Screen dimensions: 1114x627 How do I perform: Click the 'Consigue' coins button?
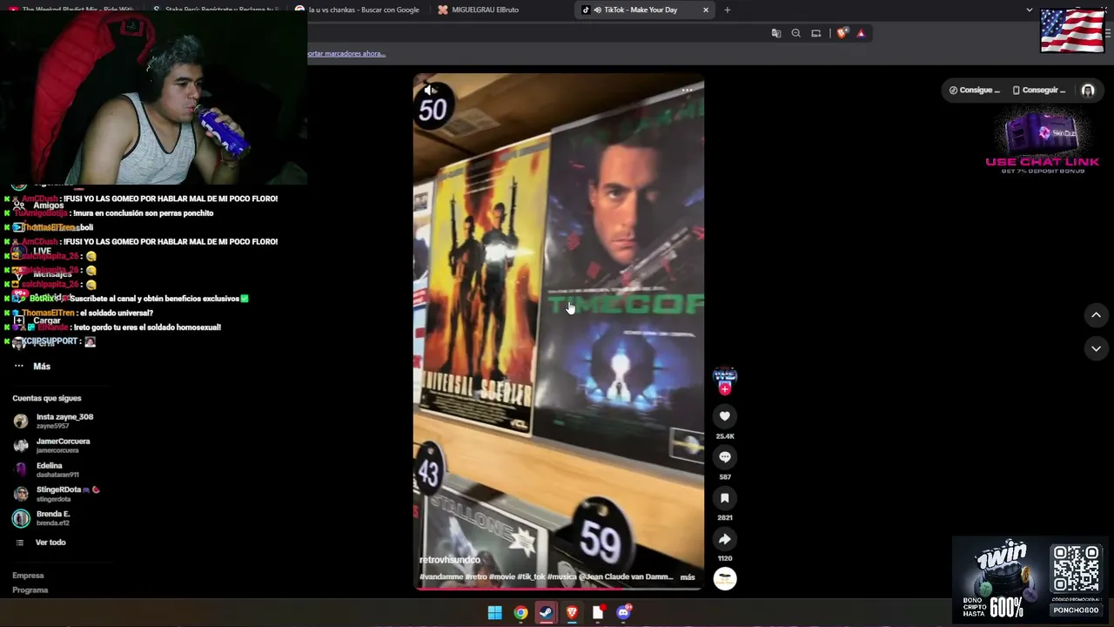tap(974, 90)
